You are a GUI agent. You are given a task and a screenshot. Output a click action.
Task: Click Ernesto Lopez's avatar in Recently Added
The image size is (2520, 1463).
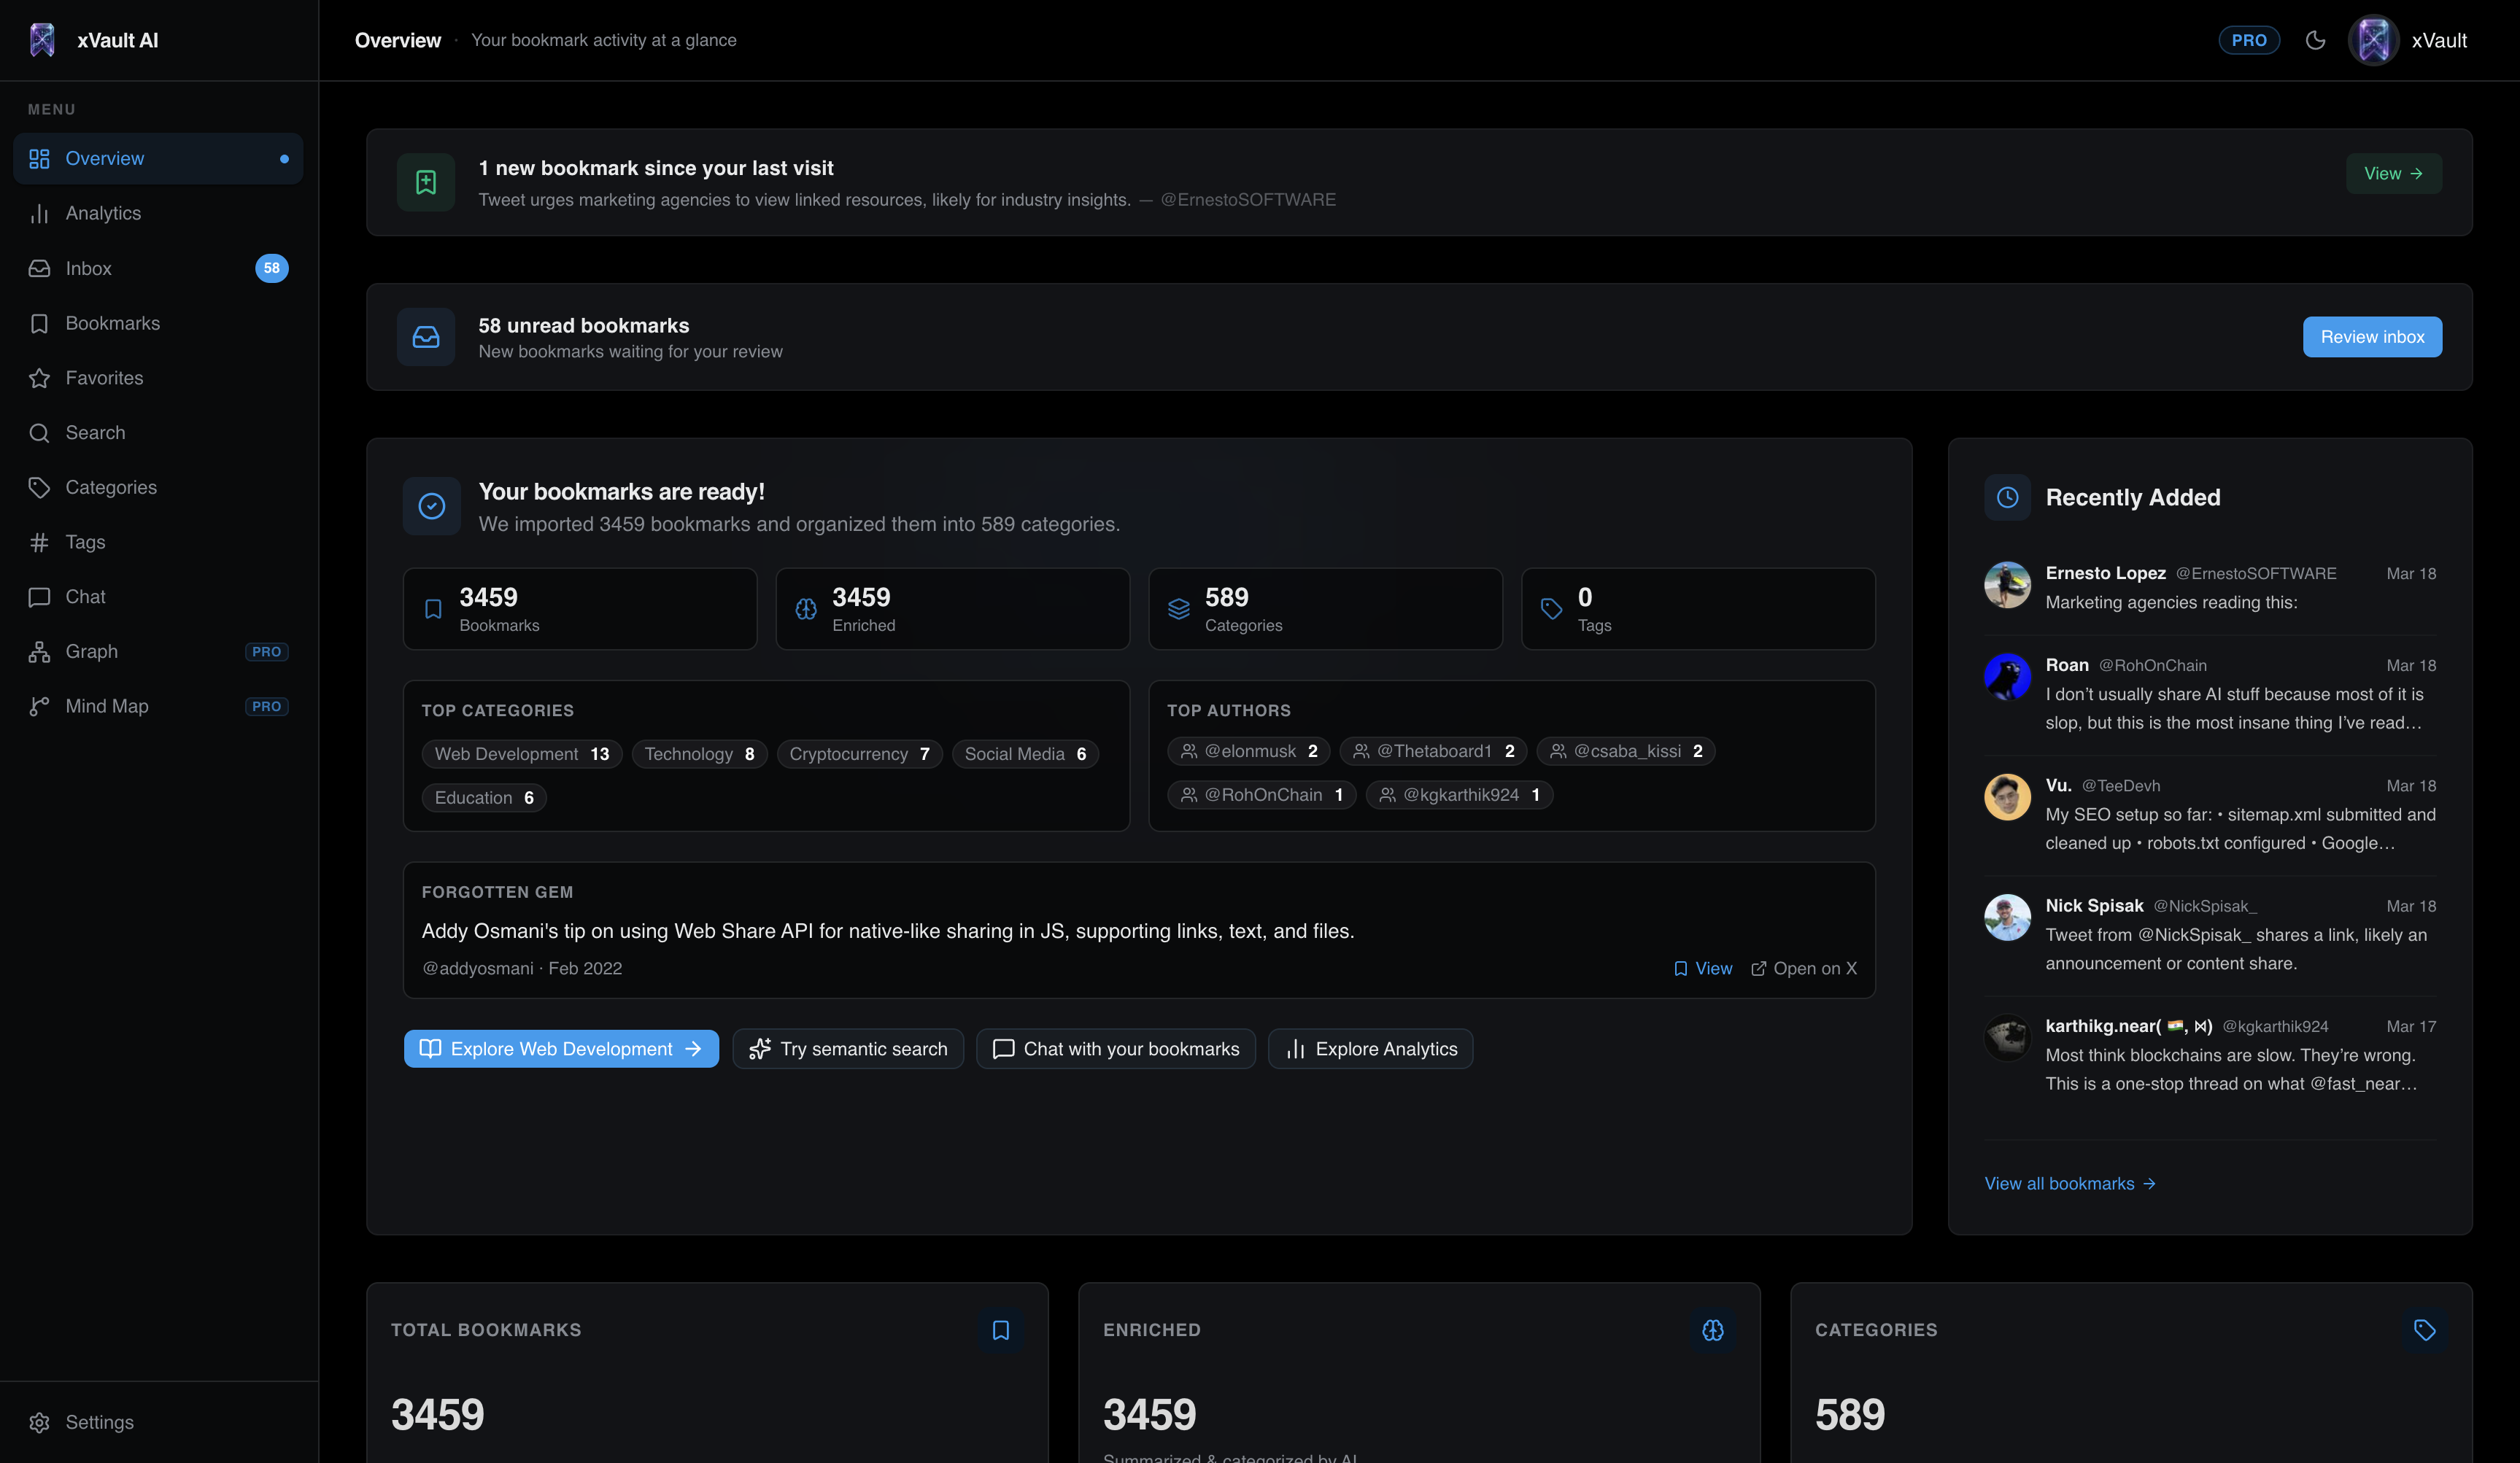(2006, 585)
